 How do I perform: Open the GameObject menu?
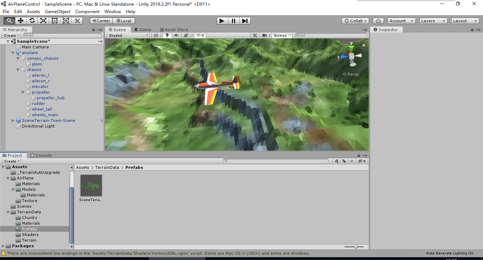click(58, 11)
